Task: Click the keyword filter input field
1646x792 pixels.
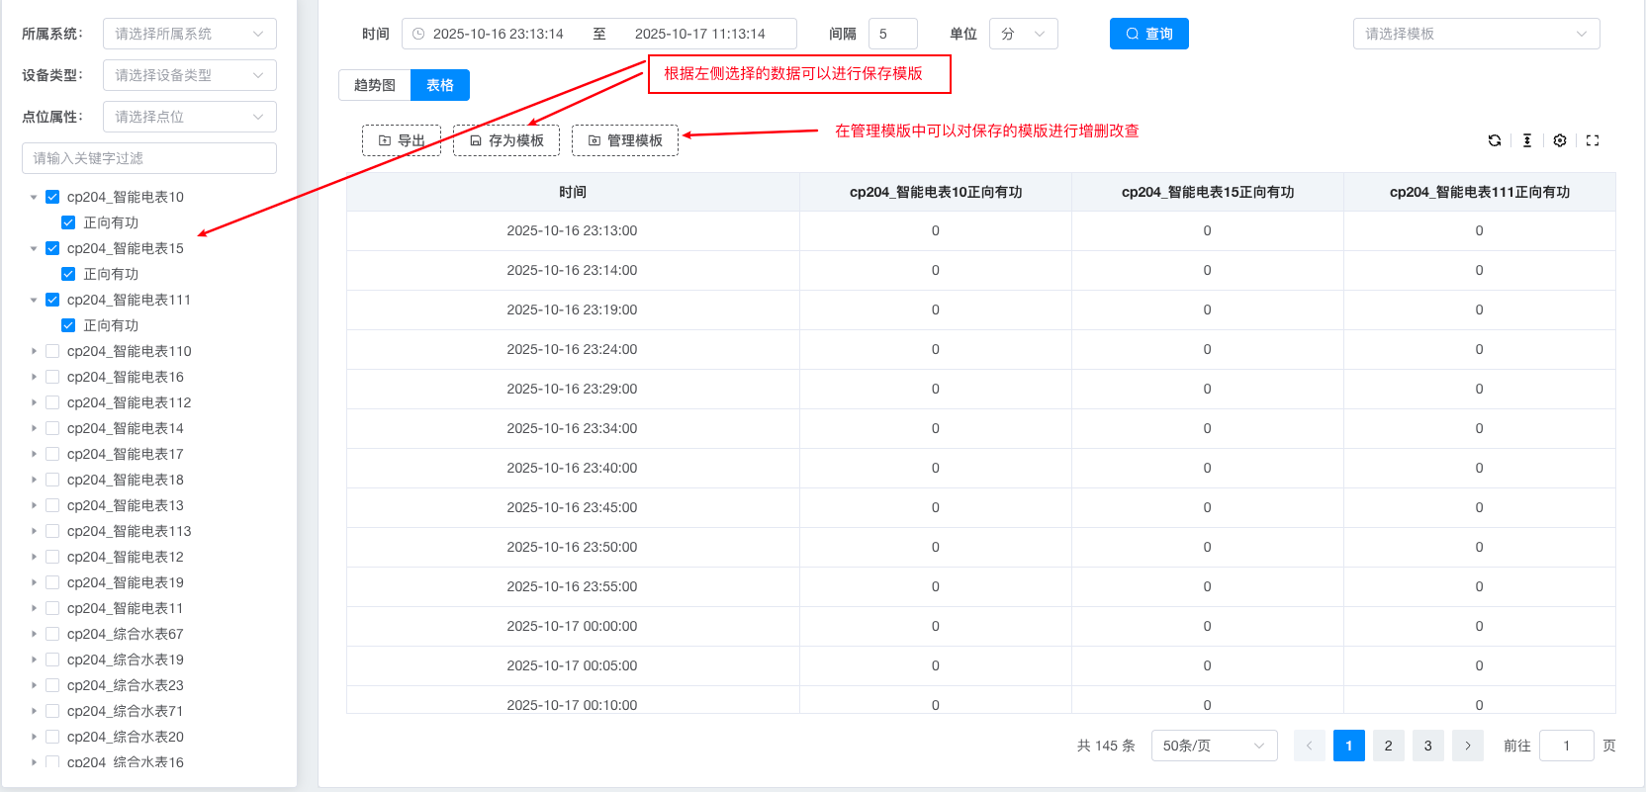Action: point(149,158)
